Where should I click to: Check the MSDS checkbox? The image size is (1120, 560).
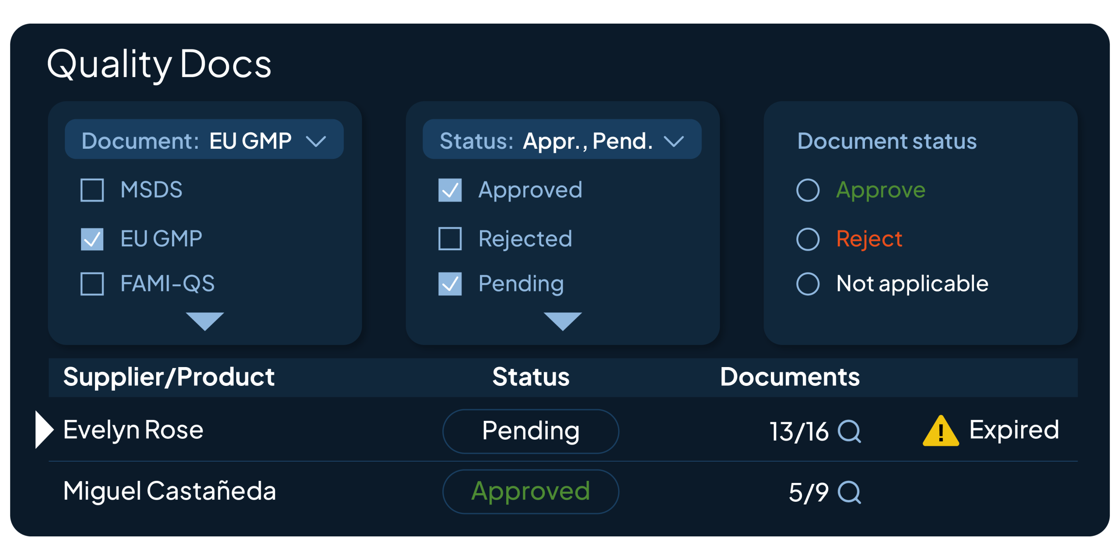92,190
